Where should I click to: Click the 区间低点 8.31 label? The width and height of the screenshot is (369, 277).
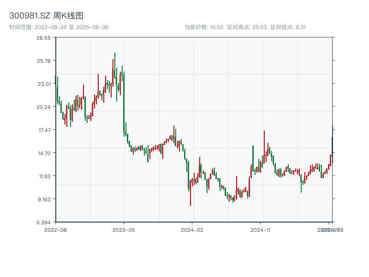288,27
